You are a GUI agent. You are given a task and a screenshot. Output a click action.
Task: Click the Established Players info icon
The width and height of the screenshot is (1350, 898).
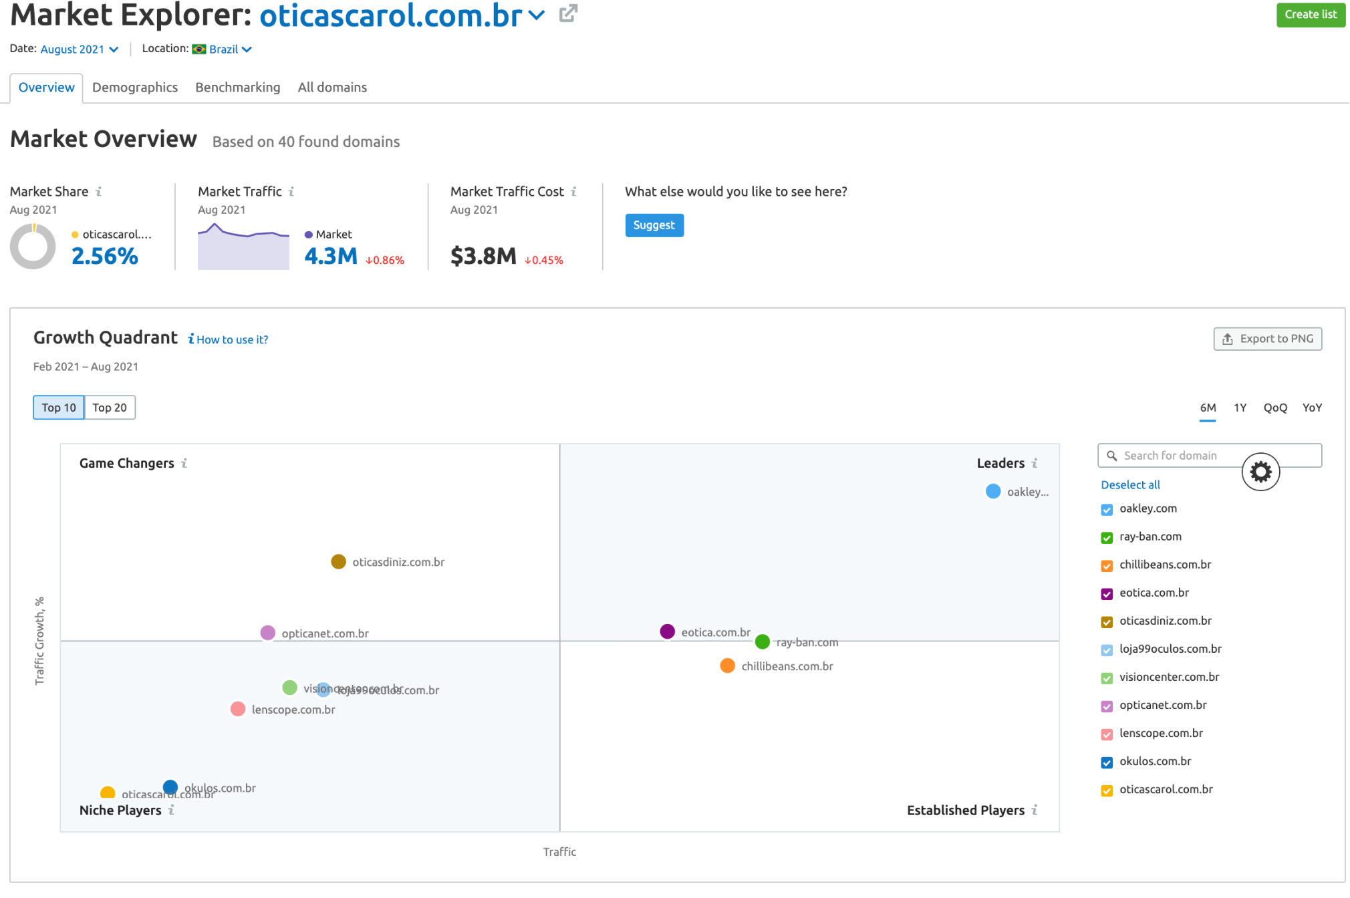tap(1035, 810)
